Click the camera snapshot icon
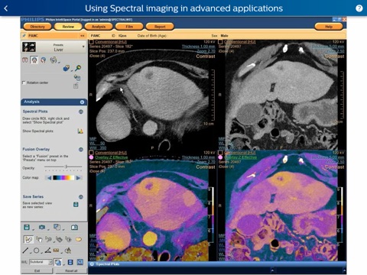The height and width of the screenshot is (275, 367). (42, 227)
